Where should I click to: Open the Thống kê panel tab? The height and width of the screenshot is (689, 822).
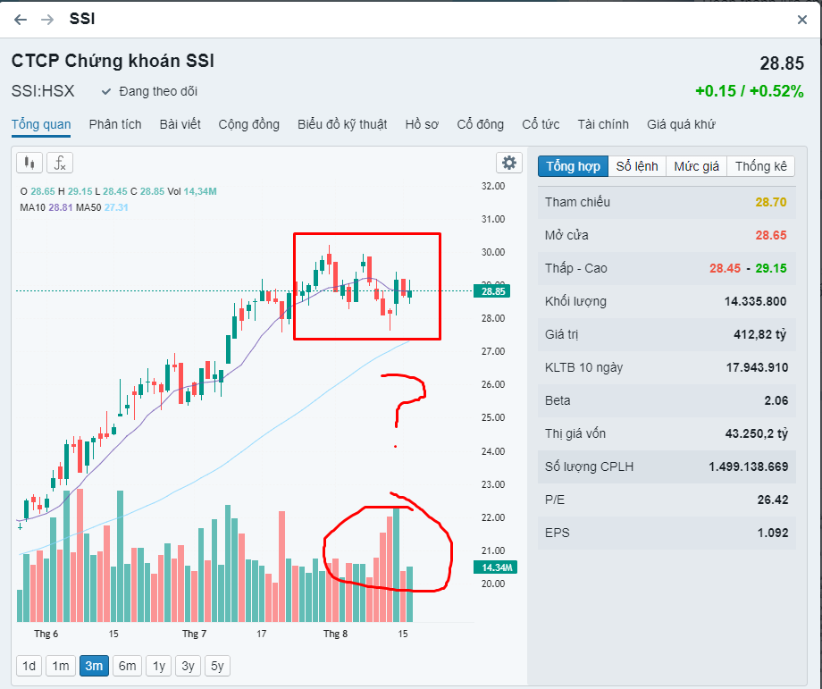pyautogui.click(x=761, y=166)
